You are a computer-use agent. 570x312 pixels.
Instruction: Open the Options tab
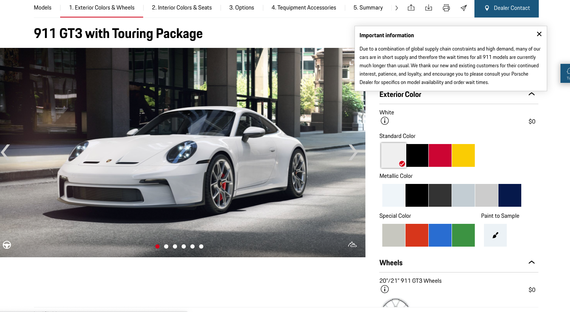tap(241, 8)
